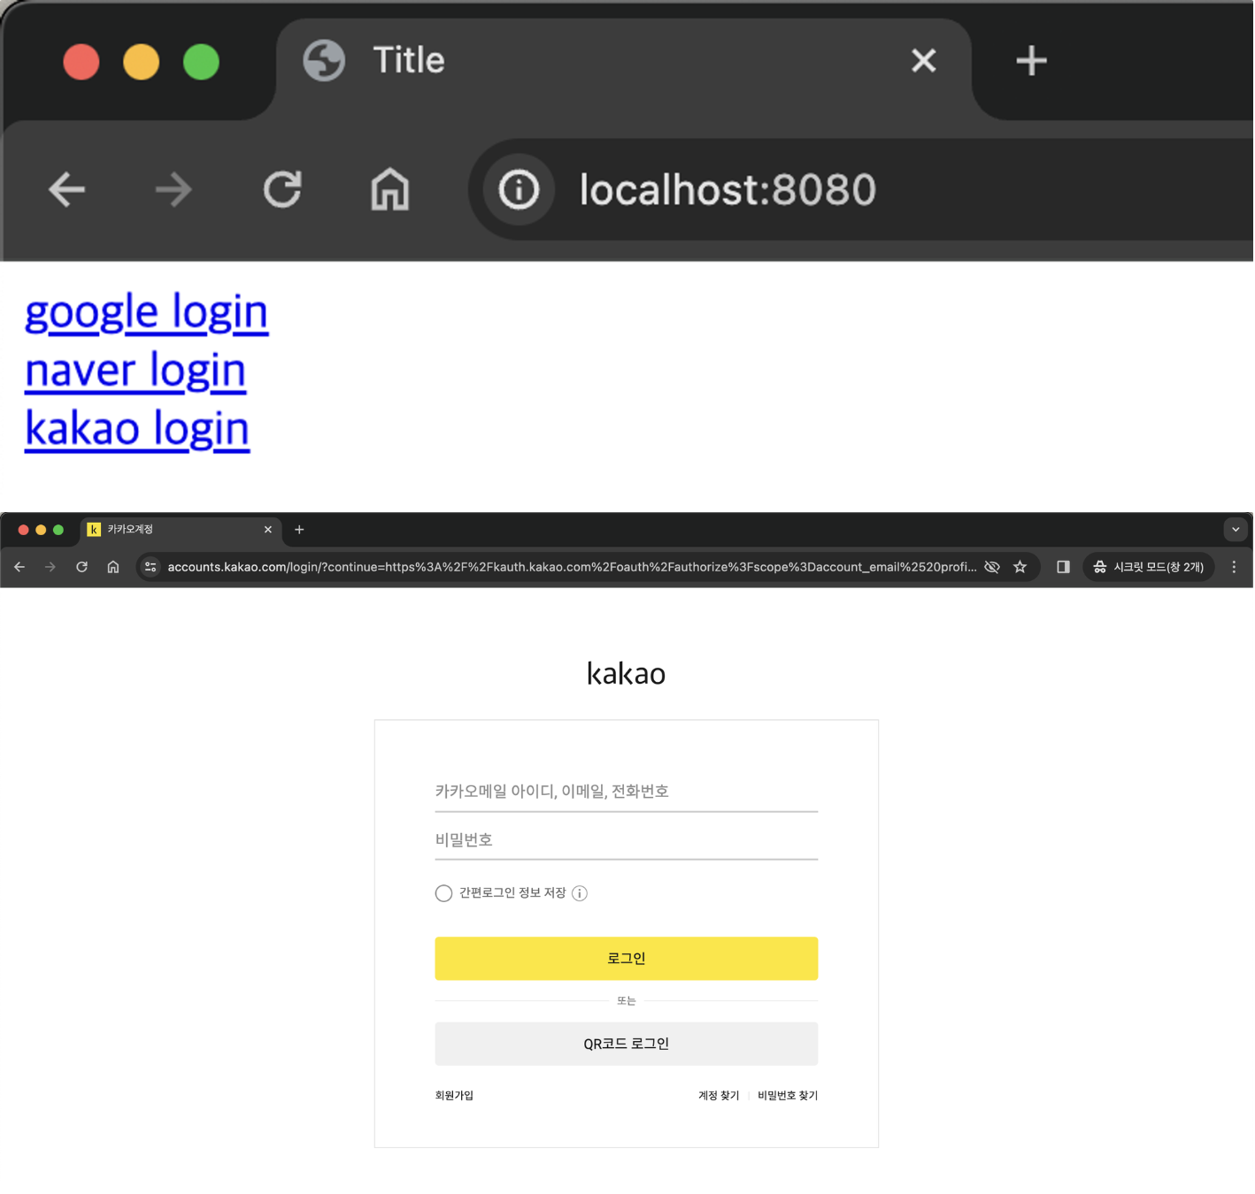Image resolution: width=1255 pixels, height=1194 pixels.
Task: Open home page in Kakao browser window
Action: click(113, 567)
